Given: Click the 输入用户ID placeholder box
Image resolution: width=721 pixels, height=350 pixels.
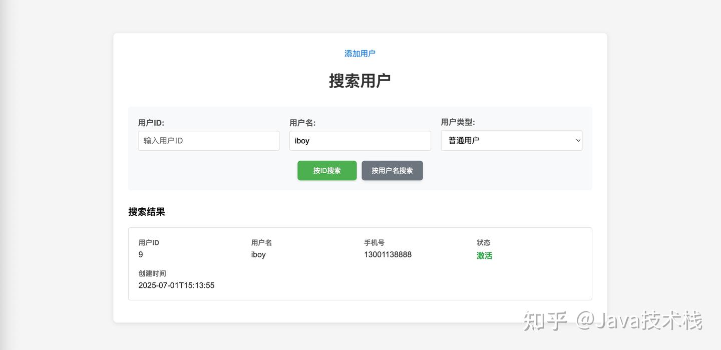Looking at the screenshot, I should tap(208, 141).
